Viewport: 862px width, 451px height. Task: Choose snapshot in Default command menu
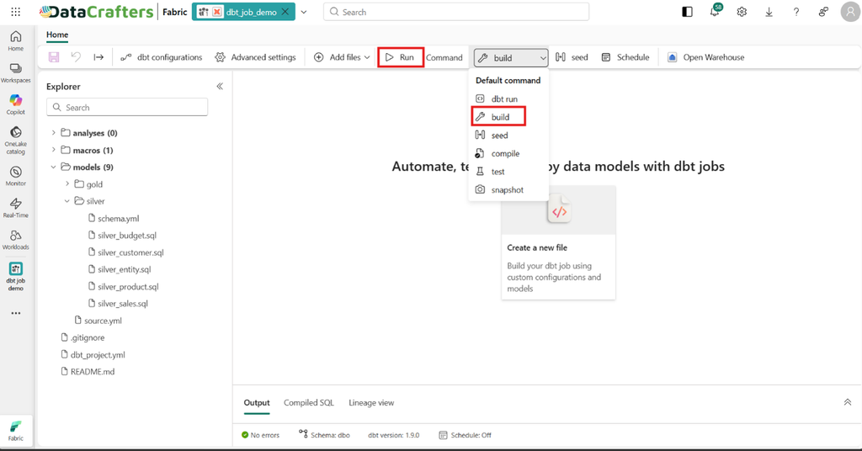[508, 189]
